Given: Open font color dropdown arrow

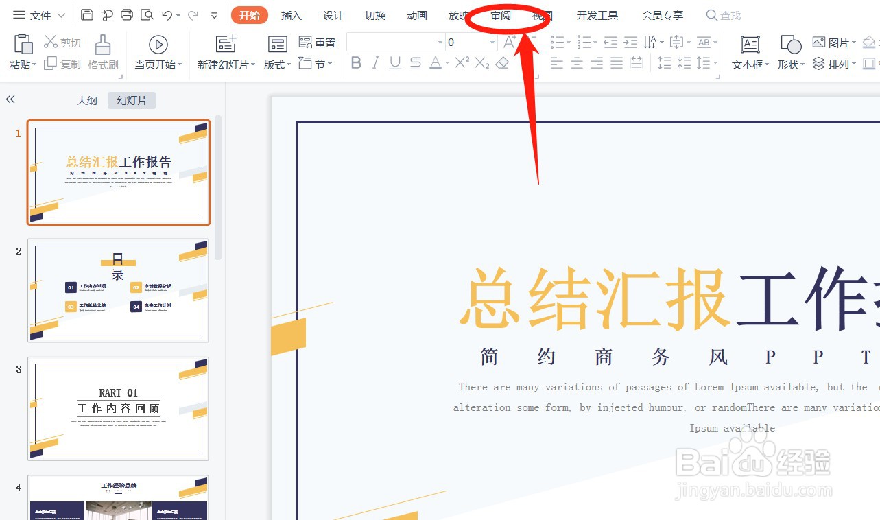Looking at the screenshot, I should point(447,63).
